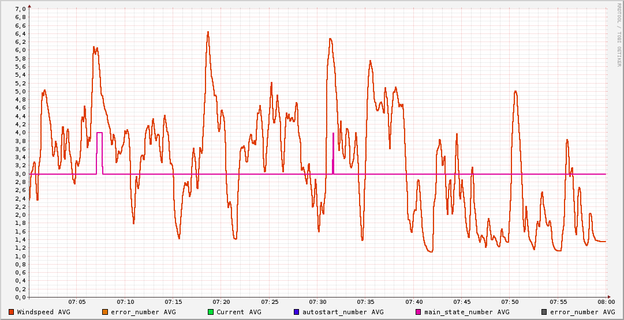
Task: Click the 7,0 value on the y-axis
Action: click(x=20, y=9)
